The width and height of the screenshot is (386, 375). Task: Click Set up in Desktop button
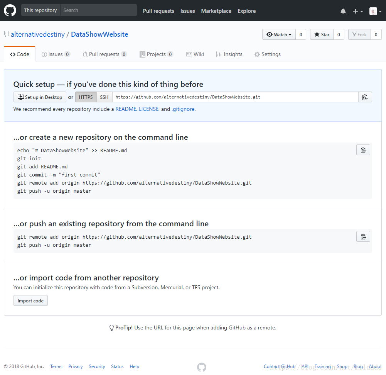click(x=40, y=97)
